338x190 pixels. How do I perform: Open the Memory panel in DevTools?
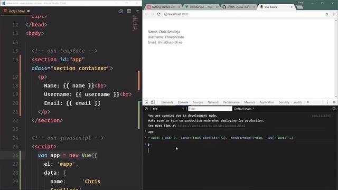(x=249, y=102)
